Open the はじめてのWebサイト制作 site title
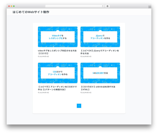The image size is (158, 134). [31, 12]
